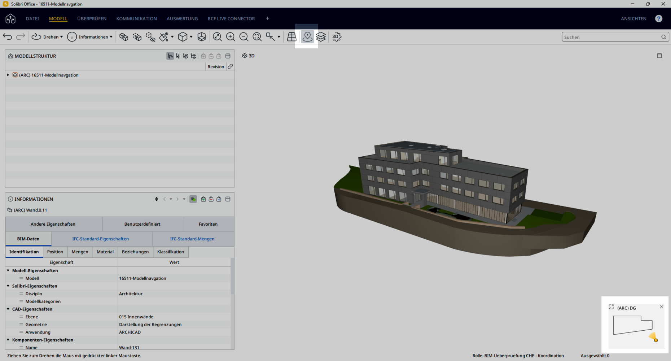671x361 pixels.
Task: Maximize the Modellstruktur panel
Action: point(228,56)
